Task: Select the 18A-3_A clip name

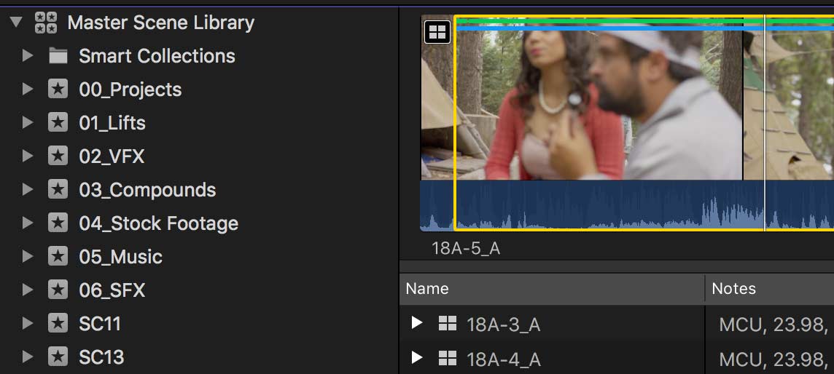Action: (504, 324)
